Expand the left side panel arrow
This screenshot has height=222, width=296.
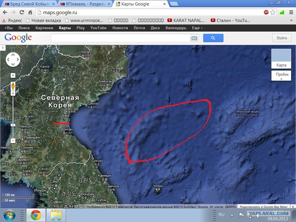click(x=3, y=48)
